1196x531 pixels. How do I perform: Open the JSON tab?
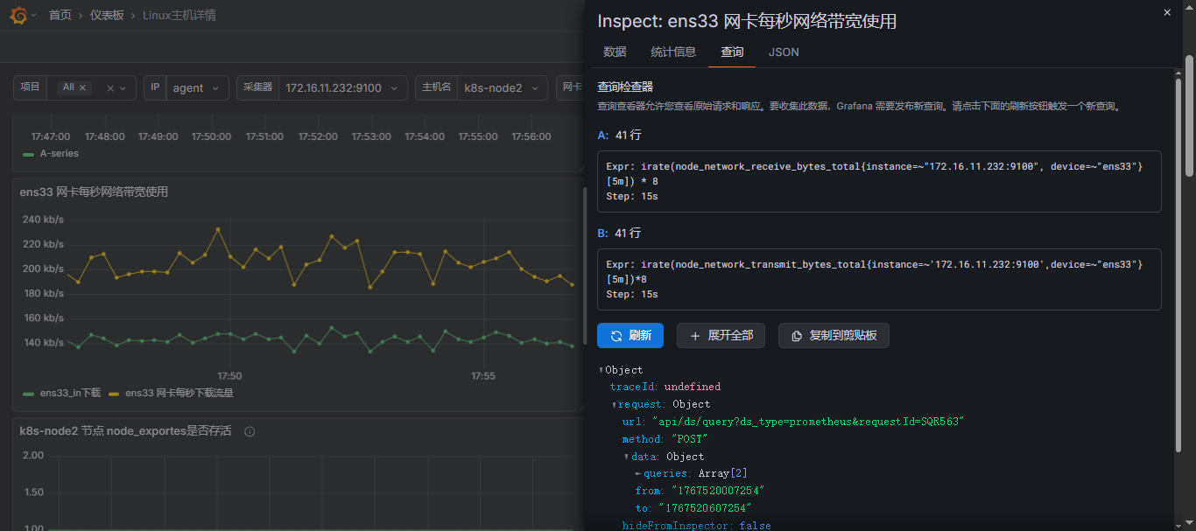(x=784, y=52)
